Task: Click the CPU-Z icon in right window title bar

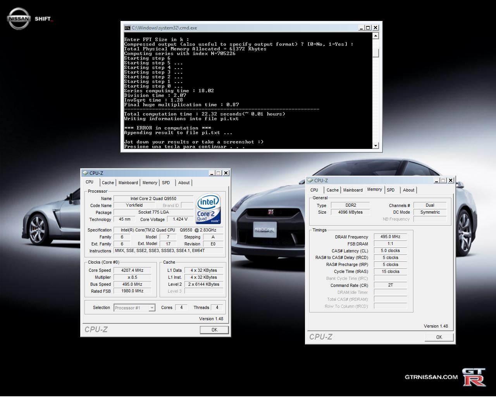Action: 310,180
